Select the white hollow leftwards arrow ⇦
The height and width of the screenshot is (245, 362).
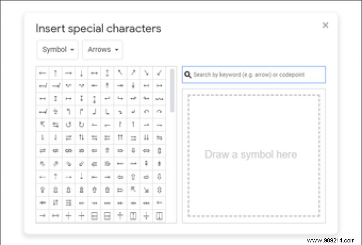point(120,177)
